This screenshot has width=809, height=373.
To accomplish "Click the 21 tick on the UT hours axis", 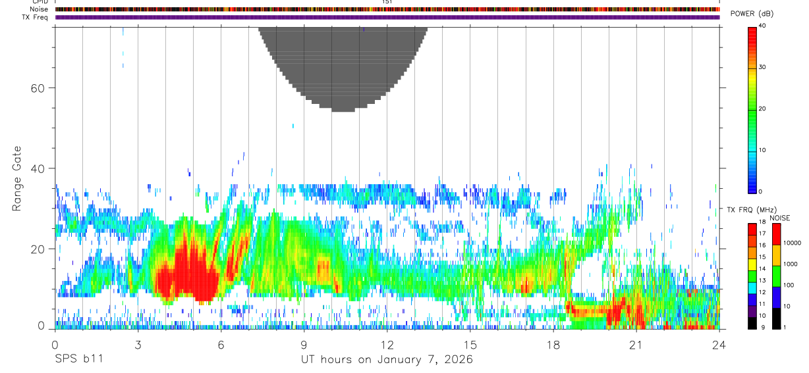I will pyautogui.click(x=636, y=344).
